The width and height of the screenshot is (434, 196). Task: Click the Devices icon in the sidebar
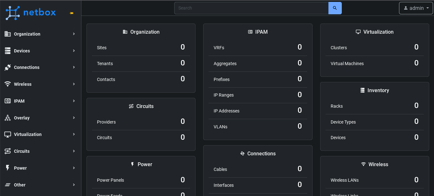[x=8, y=51]
